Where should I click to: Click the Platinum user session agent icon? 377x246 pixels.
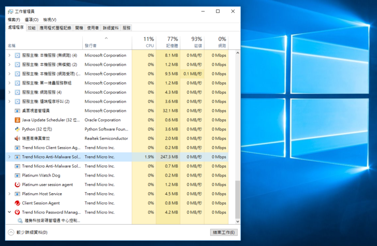(x=17, y=185)
